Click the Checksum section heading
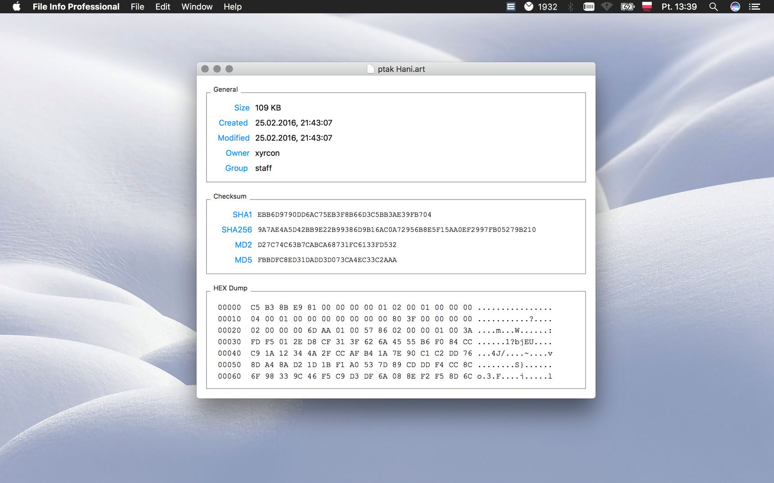Screen dimensions: 774x483 [x=230, y=196]
